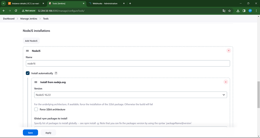
Task: Open help for Install automatically
Action: coord(56,73)
